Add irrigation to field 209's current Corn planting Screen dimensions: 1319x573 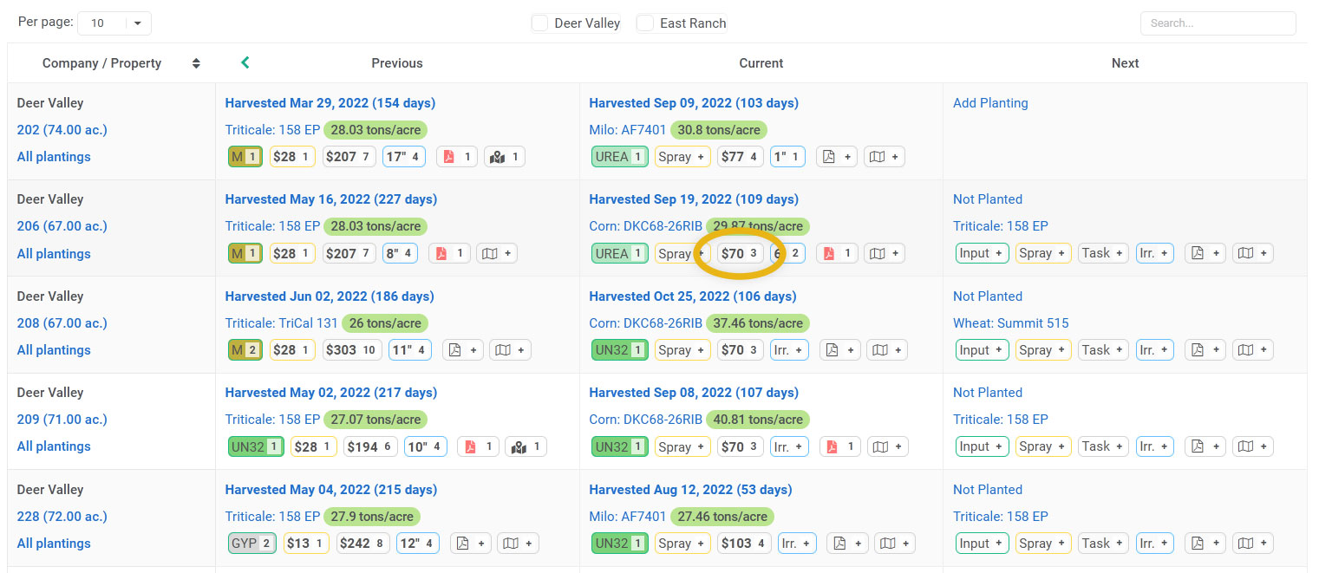pos(789,446)
